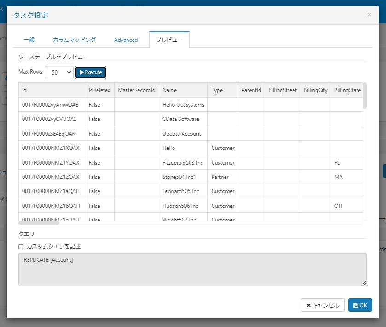This screenshot has height=327, width=386.
Task: Click the BillingStreet column header
Action: pos(282,90)
